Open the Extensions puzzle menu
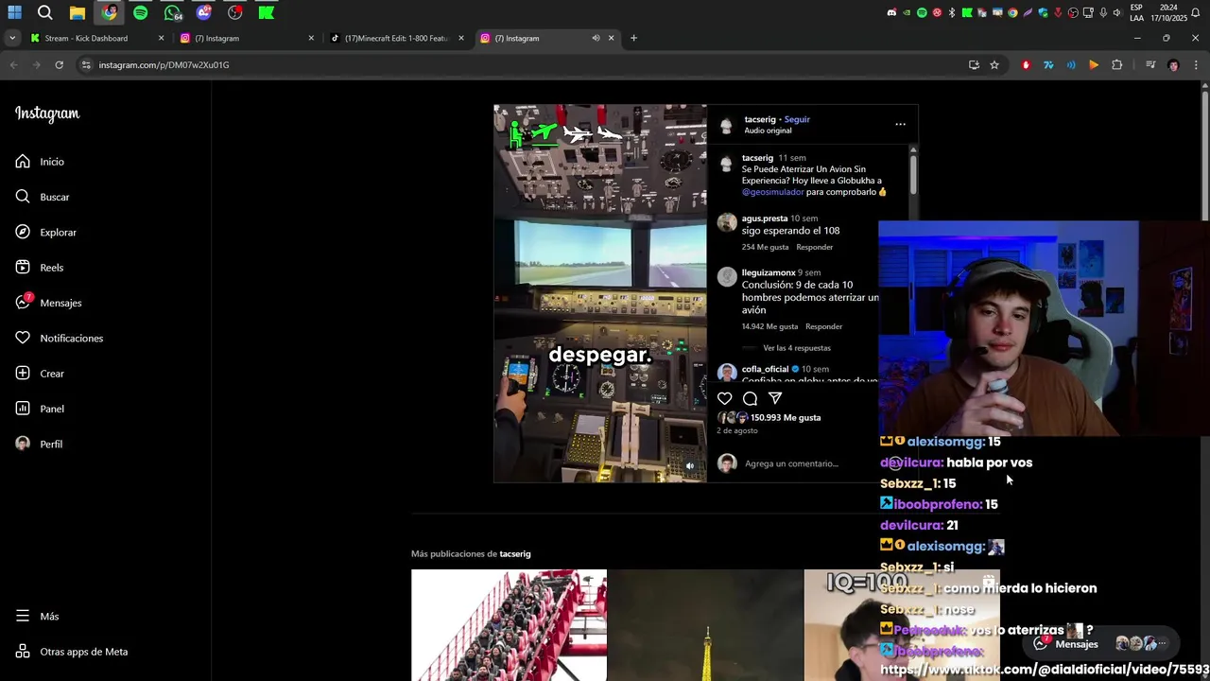This screenshot has width=1210, height=681. [1116, 65]
